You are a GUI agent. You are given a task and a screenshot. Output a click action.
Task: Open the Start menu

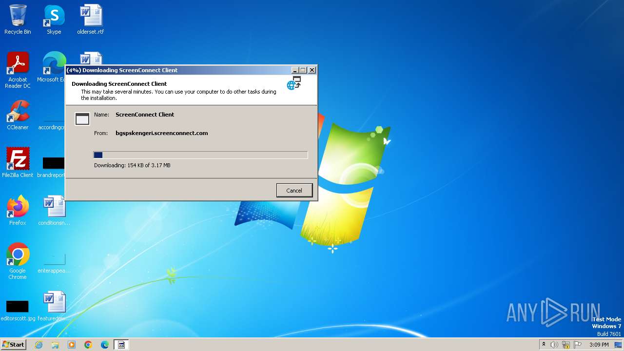pos(13,345)
